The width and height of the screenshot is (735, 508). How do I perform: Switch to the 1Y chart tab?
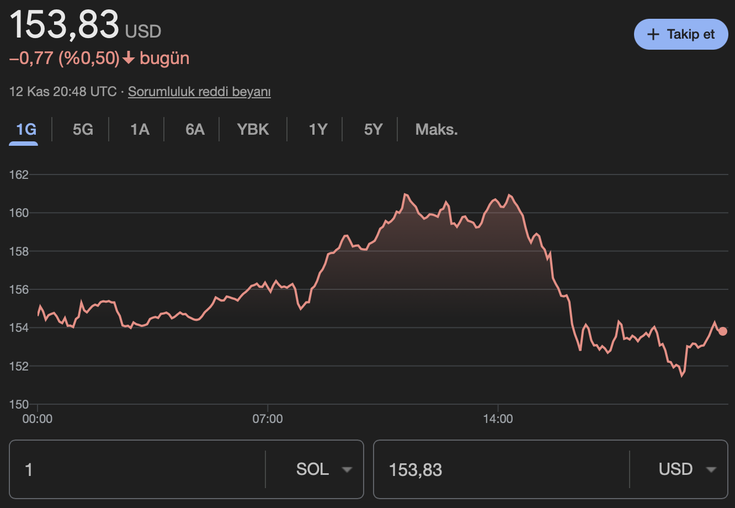click(318, 129)
